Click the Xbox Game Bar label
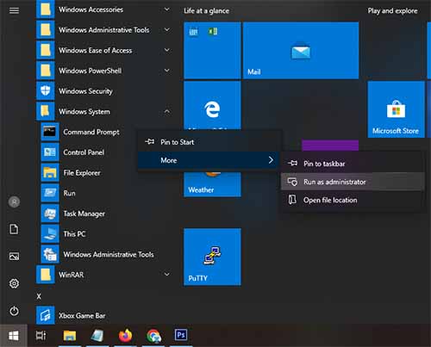This screenshot has width=431, height=347. (x=82, y=316)
